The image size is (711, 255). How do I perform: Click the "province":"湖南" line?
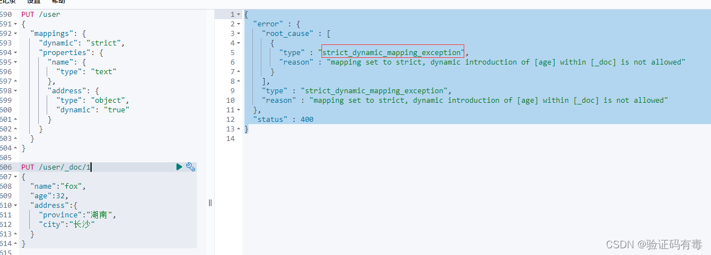(x=78, y=215)
